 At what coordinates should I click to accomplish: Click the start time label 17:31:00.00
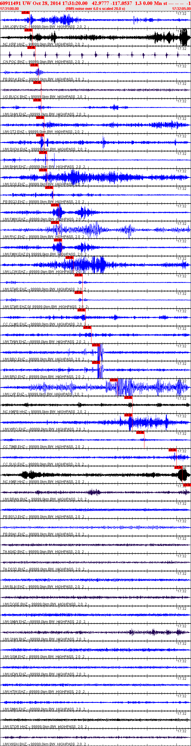click(x=10, y=9)
